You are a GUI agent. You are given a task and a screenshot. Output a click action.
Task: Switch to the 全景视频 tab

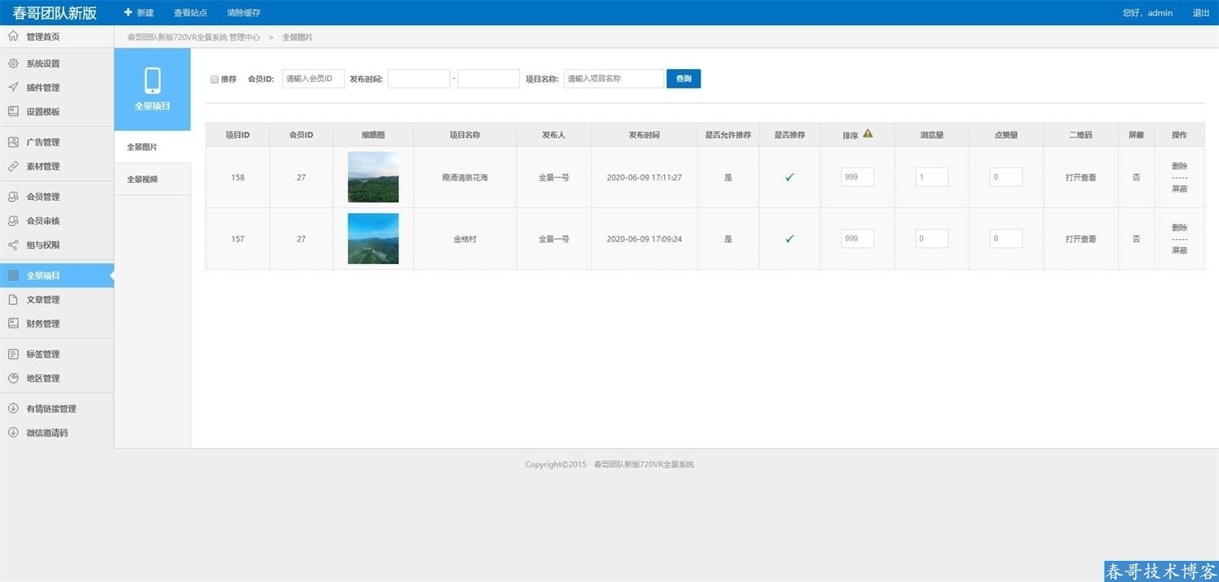(x=143, y=179)
